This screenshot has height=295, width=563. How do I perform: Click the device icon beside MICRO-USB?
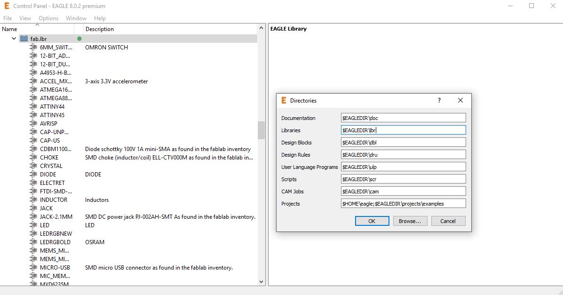(33, 267)
